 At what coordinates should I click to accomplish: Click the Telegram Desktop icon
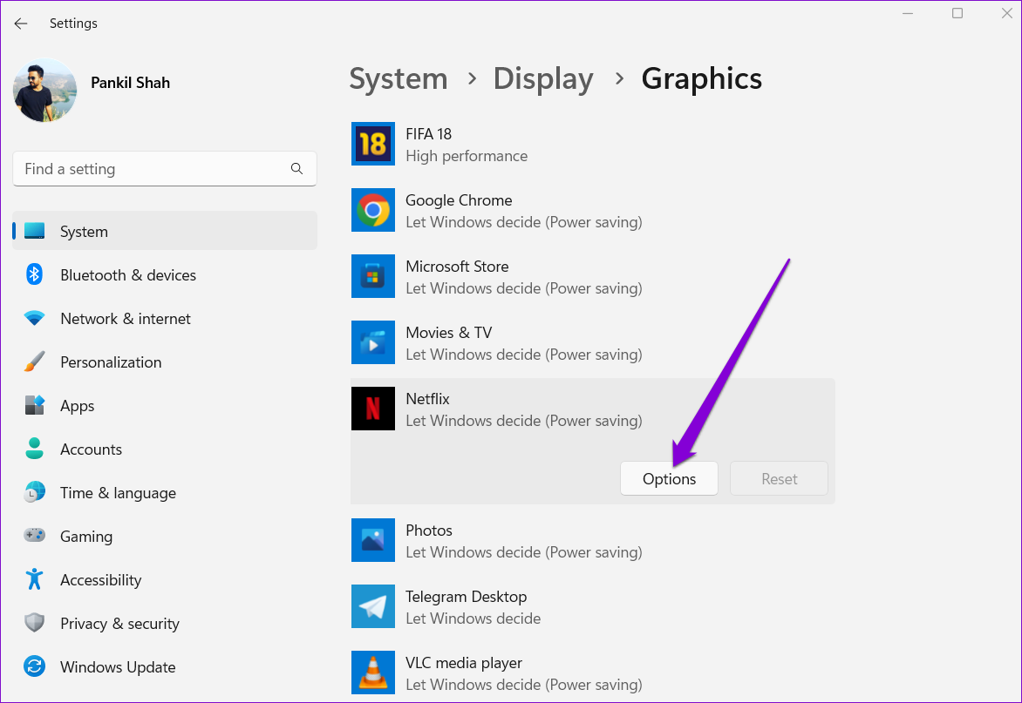[x=372, y=606]
